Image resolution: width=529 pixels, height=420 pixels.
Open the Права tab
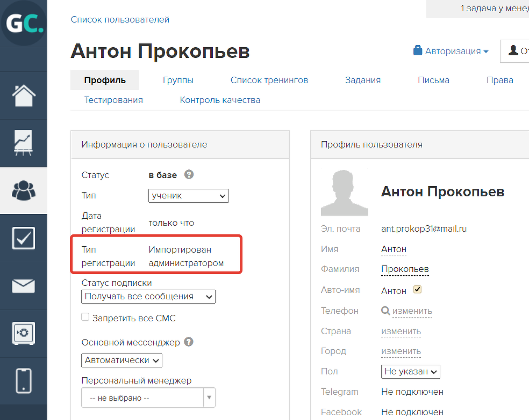(x=500, y=80)
